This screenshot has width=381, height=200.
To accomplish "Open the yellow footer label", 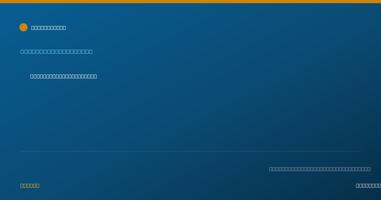I will pos(30,185).
